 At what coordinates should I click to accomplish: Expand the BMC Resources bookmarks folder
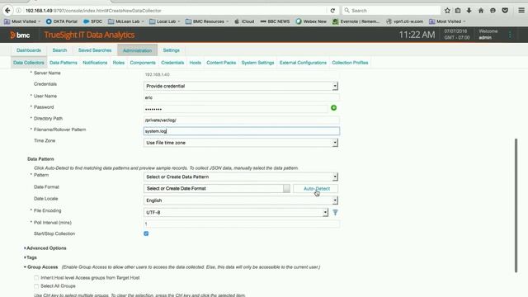[207, 21]
